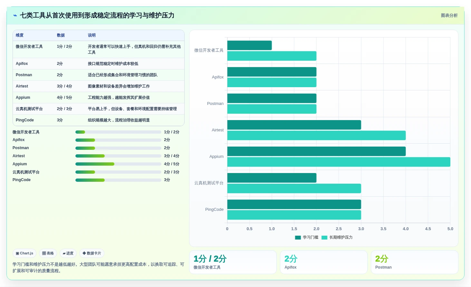471x287 pixels.
Task: Select the Apifox table row name
Action: pyautogui.click(x=22, y=64)
